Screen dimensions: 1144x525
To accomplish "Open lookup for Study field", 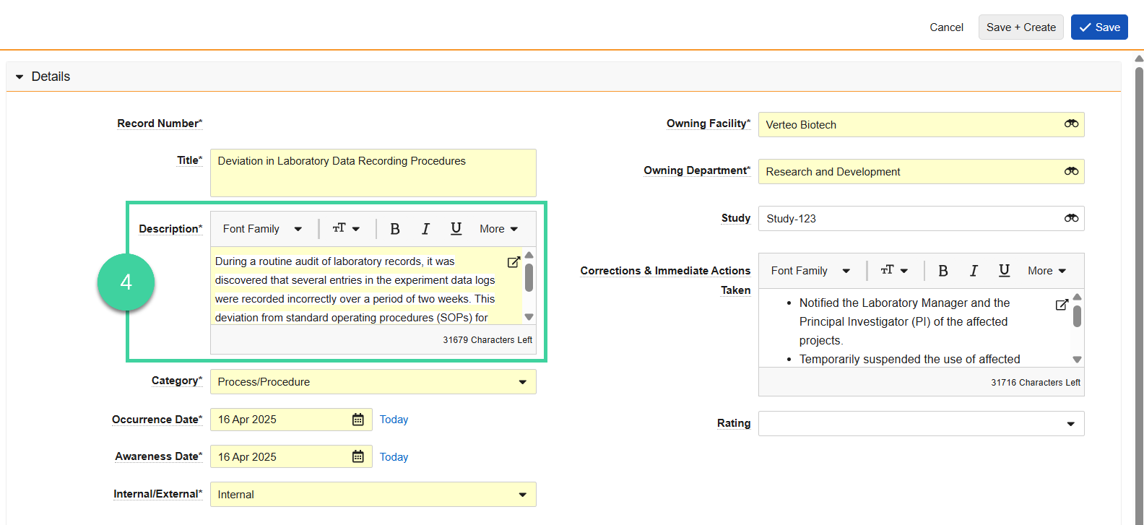I will [1071, 218].
